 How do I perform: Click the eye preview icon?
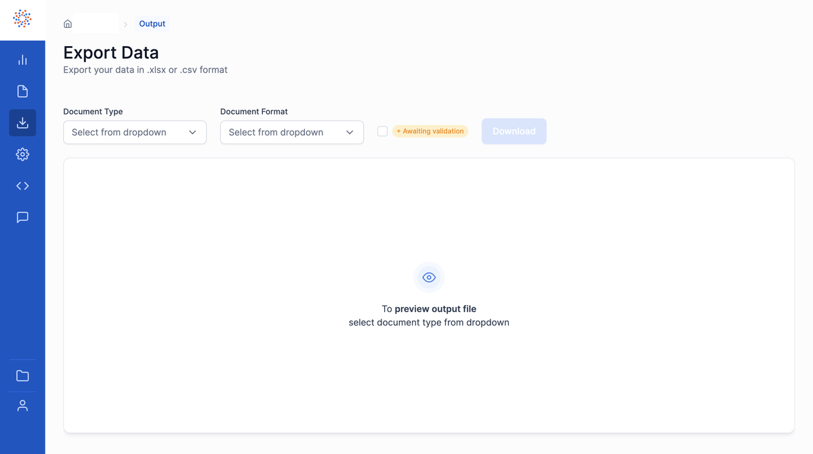[x=429, y=277]
